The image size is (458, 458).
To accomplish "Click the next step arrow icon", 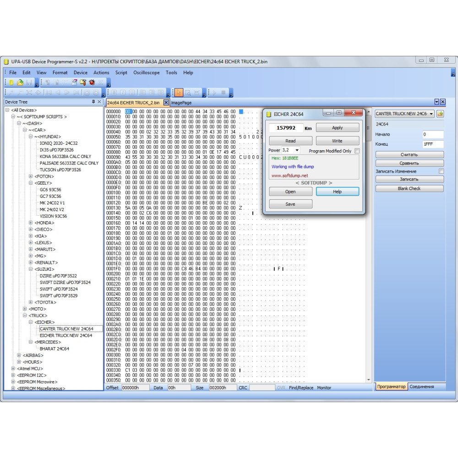I will [67, 93].
